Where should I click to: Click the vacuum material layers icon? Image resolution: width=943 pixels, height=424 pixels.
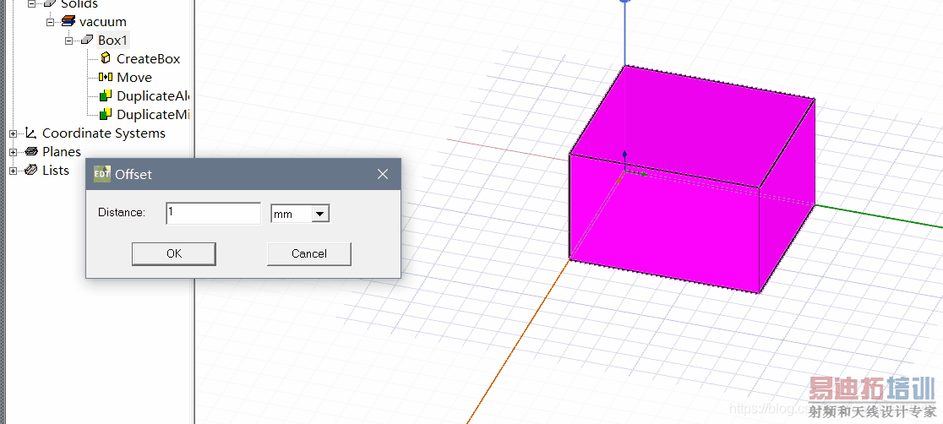tap(68, 22)
